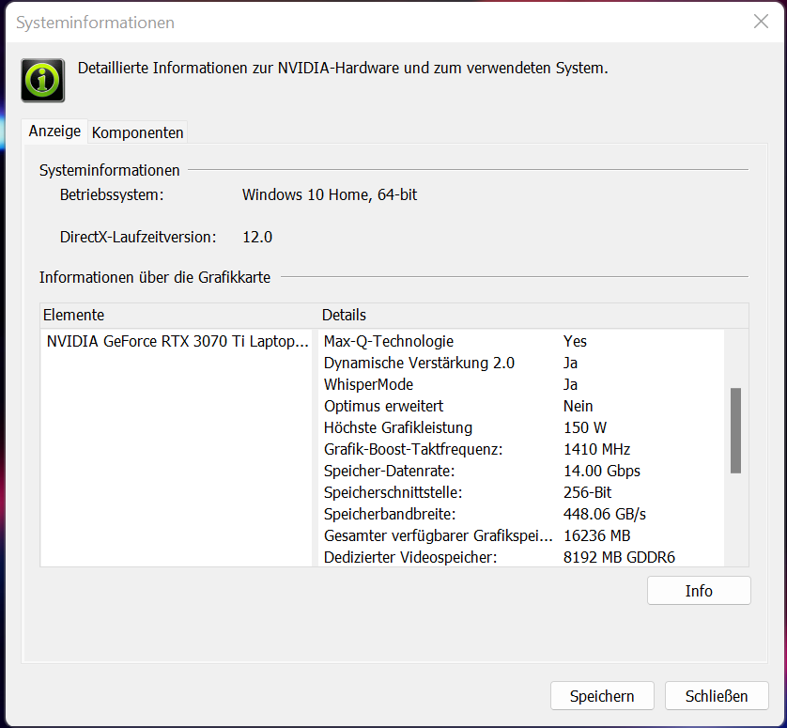Select the Speicherbandbreite row
787x728 pixels.
(521, 514)
